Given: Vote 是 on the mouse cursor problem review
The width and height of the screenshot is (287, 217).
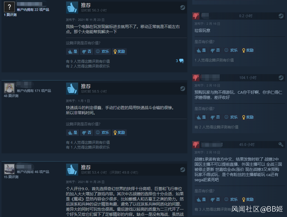Looking at the screenshot, I should [73, 52].
